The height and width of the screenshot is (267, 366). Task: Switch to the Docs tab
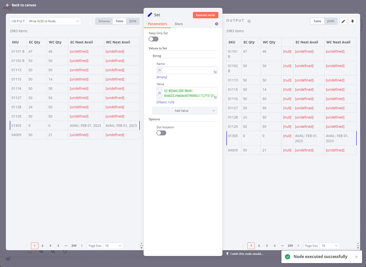(x=179, y=24)
